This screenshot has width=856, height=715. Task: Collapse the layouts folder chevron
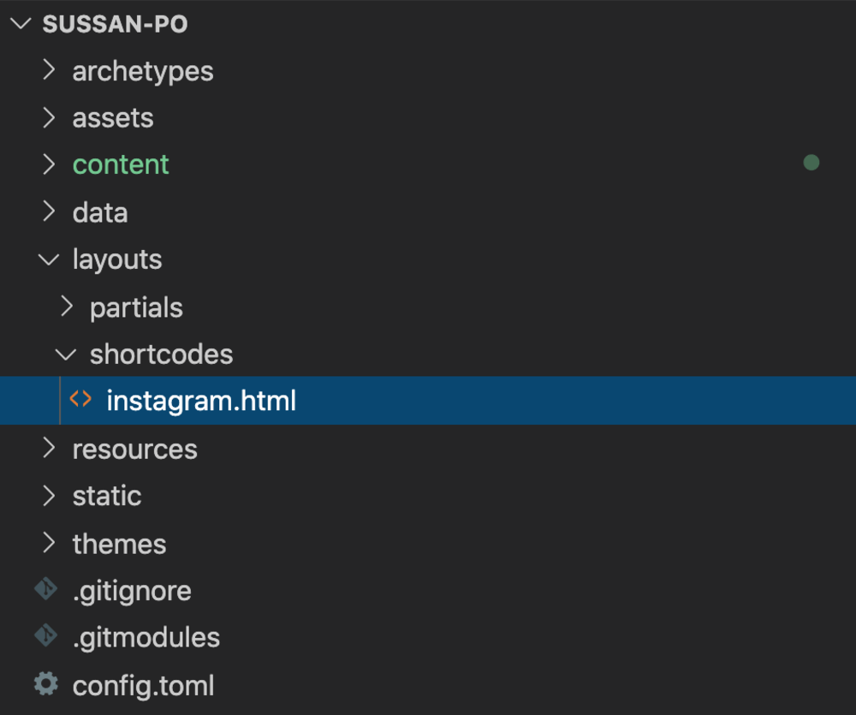[50, 259]
